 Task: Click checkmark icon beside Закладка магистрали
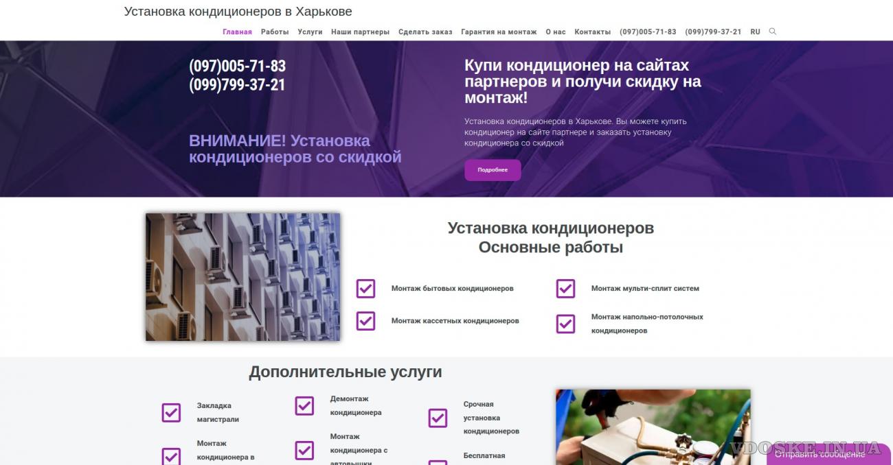point(171,412)
